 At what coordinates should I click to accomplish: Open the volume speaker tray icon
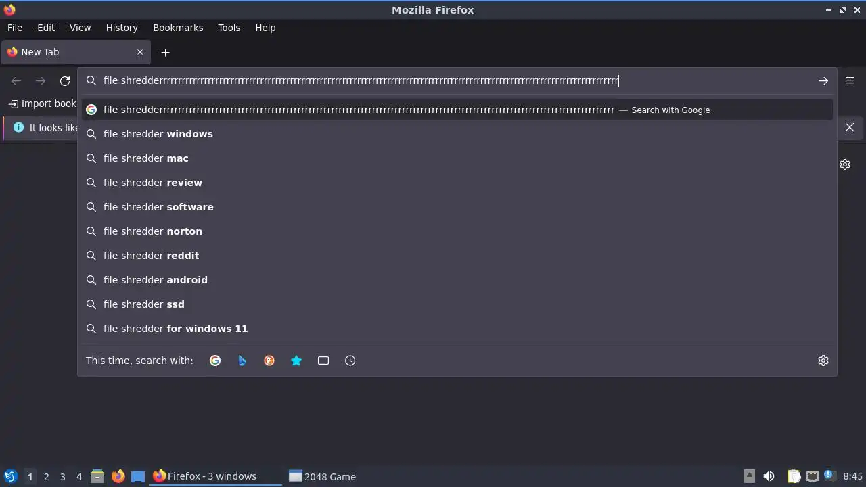point(769,476)
